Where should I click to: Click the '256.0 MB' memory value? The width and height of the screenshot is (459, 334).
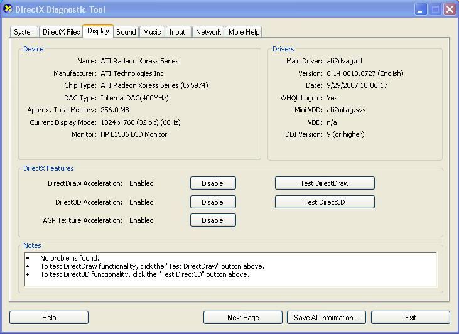point(115,110)
